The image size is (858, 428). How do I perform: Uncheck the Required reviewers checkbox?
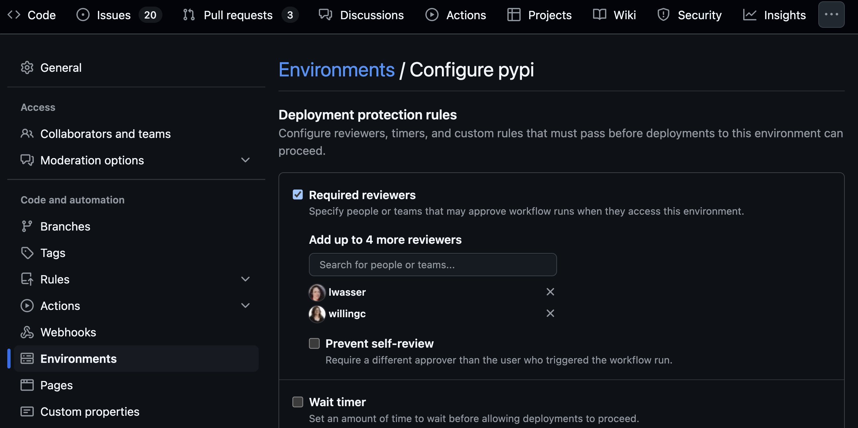click(298, 194)
